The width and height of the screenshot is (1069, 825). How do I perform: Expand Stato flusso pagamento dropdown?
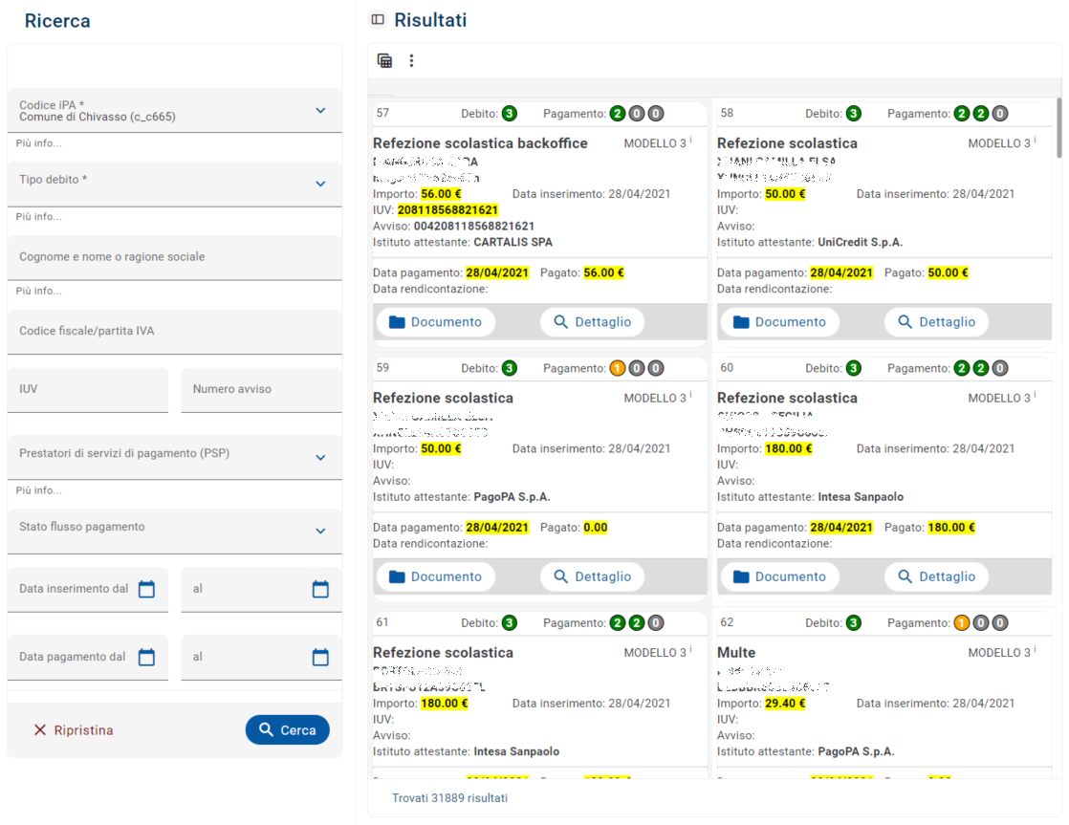click(x=320, y=532)
